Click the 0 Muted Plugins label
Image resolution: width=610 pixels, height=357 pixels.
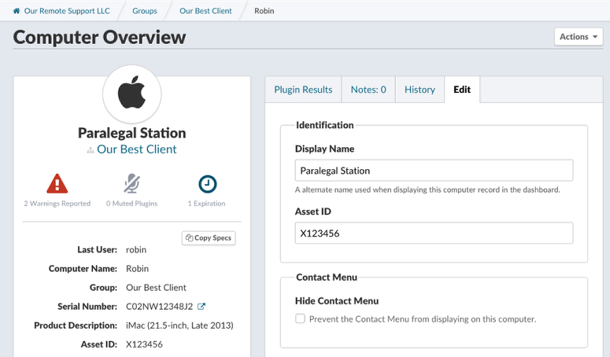point(132,203)
